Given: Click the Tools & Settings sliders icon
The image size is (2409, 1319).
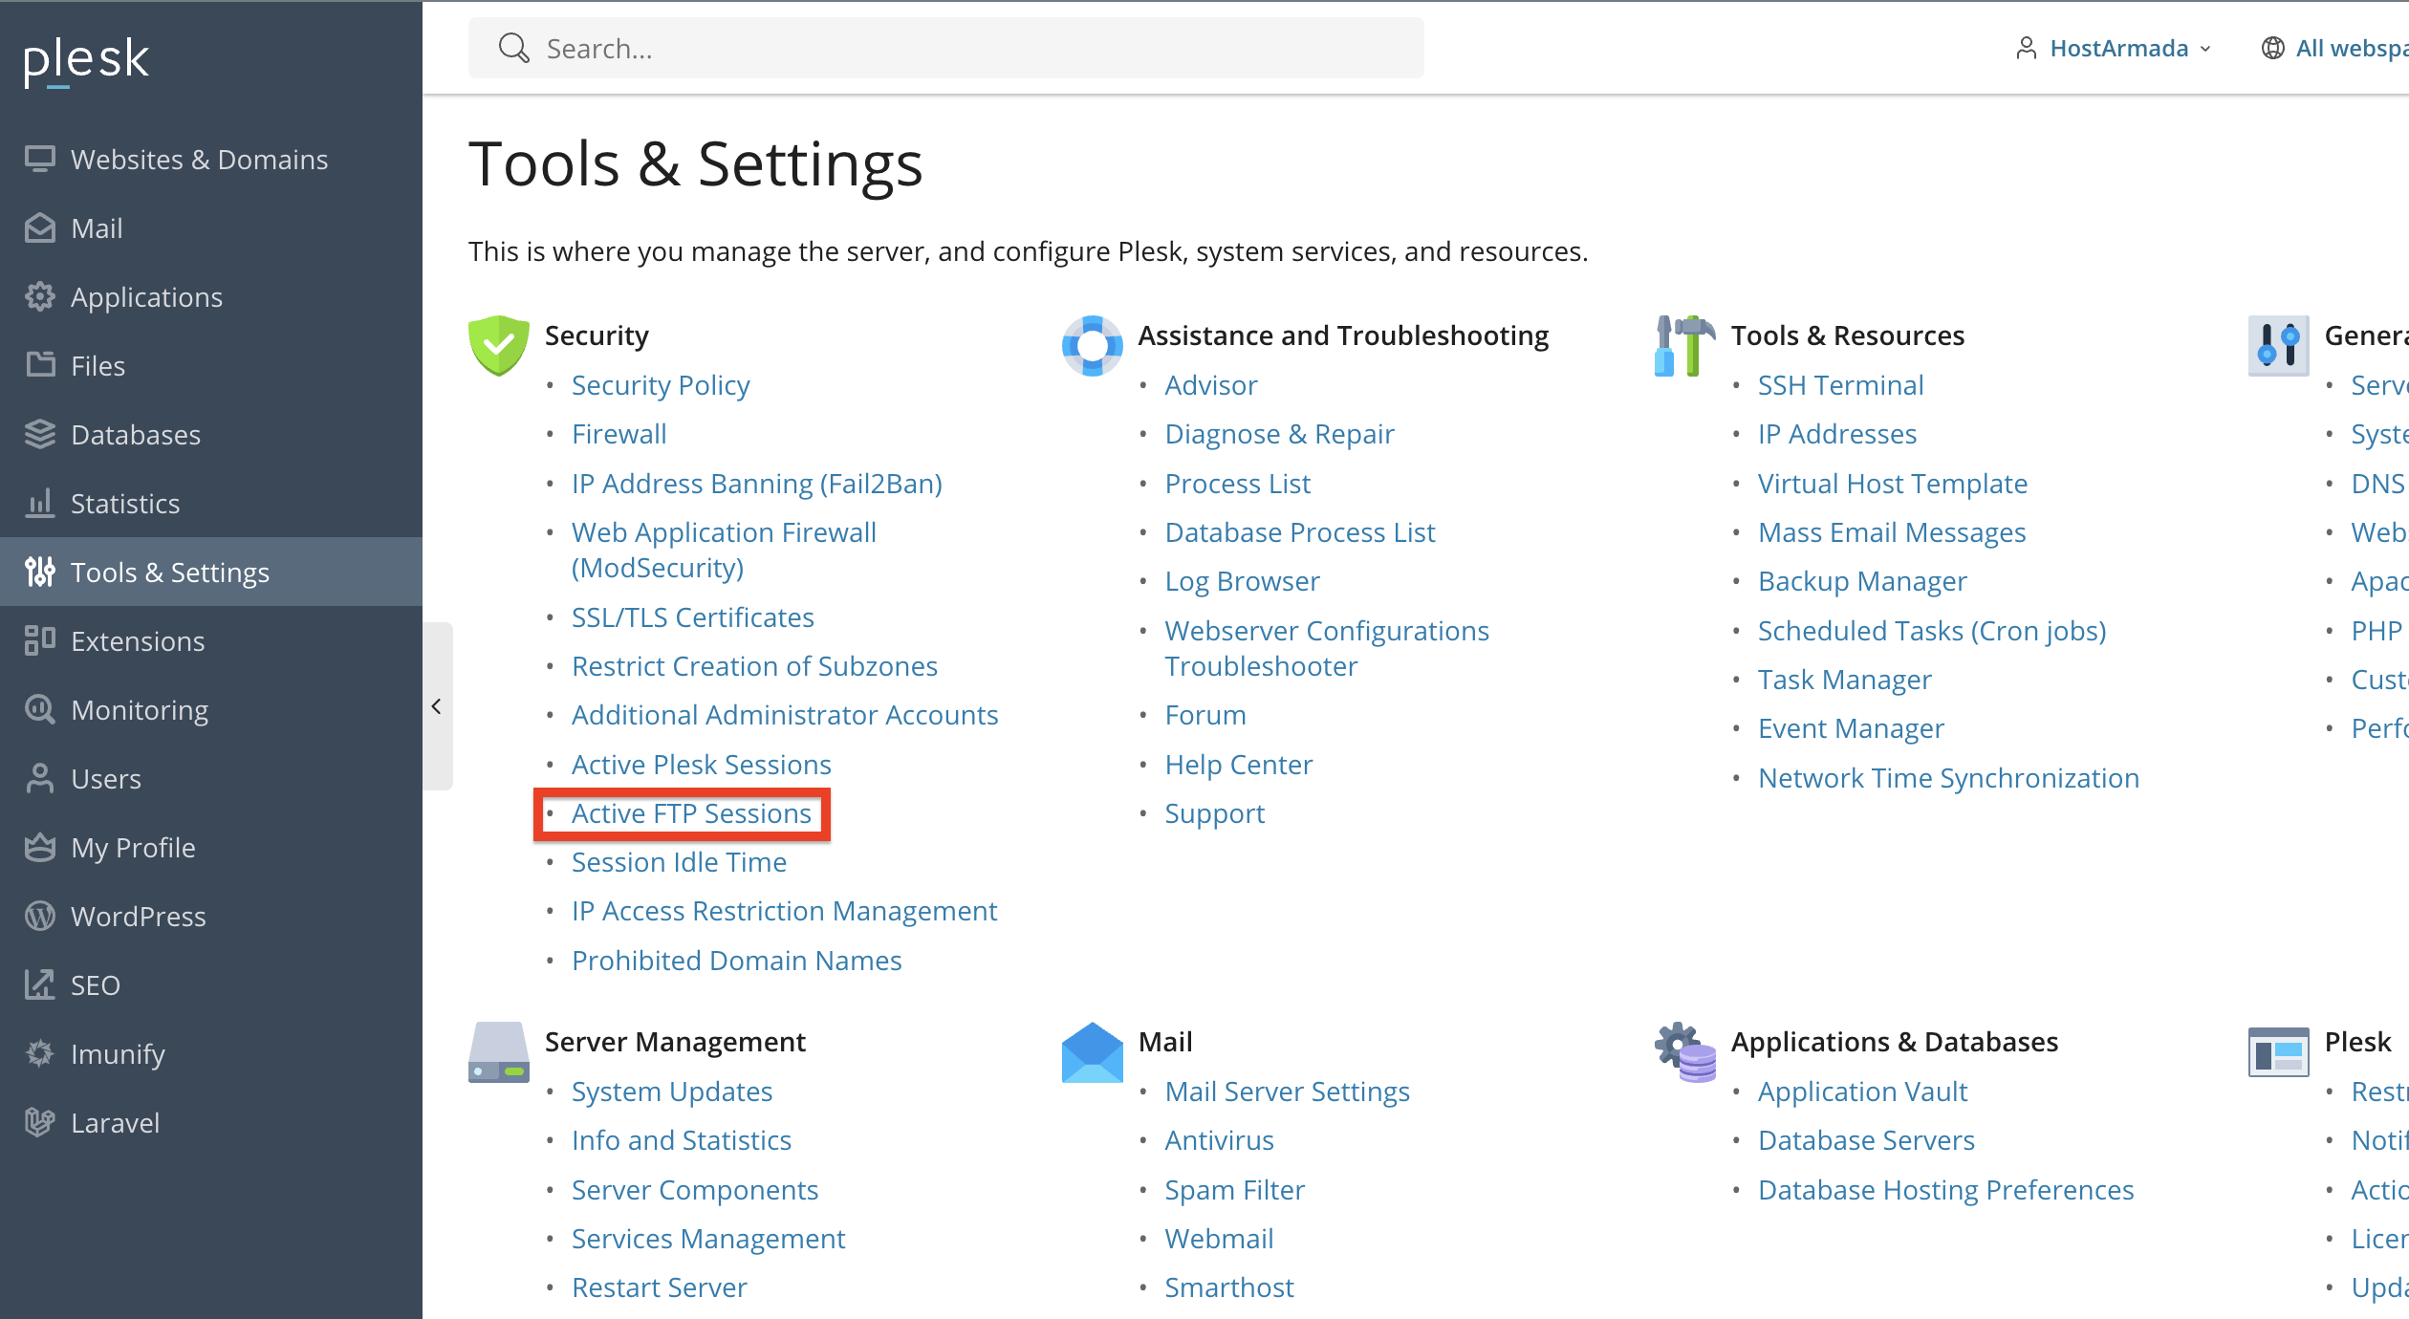Looking at the screenshot, I should coord(40,572).
